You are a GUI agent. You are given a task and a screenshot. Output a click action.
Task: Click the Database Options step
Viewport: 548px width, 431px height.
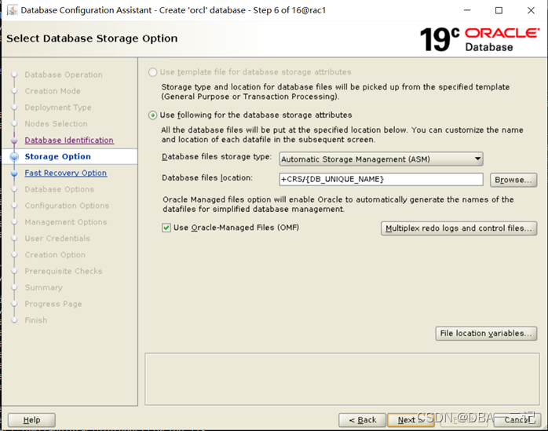(60, 189)
